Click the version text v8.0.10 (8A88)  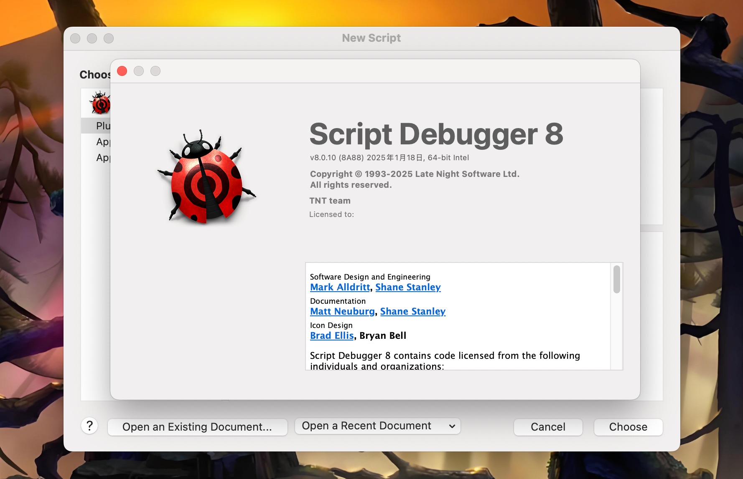(x=337, y=158)
